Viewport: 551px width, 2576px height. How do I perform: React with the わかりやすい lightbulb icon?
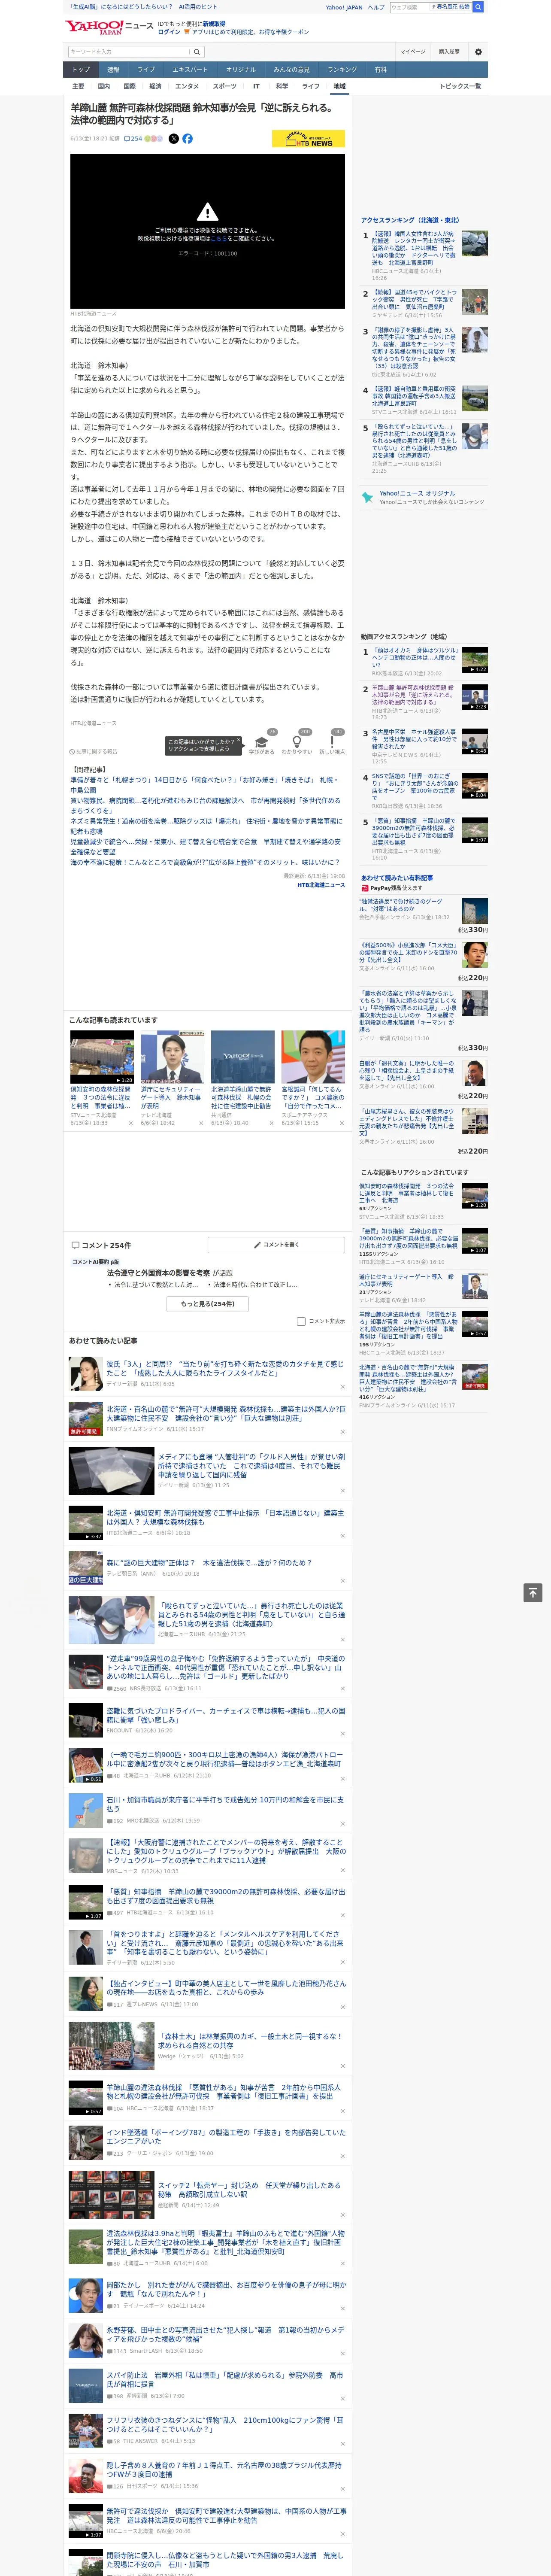tap(296, 741)
